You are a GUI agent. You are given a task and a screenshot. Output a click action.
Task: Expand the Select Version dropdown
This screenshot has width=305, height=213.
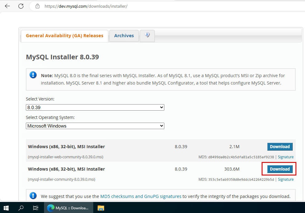(95, 108)
